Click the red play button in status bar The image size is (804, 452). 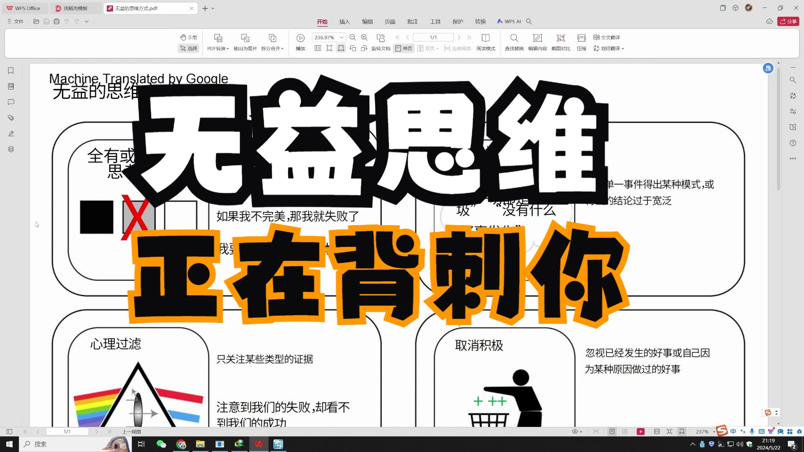click(x=641, y=431)
